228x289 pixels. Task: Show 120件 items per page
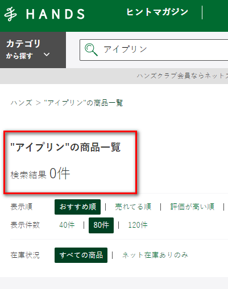(x=138, y=225)
